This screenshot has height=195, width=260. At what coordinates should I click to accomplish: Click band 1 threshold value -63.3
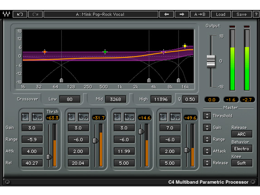click(x=53, y=118)
